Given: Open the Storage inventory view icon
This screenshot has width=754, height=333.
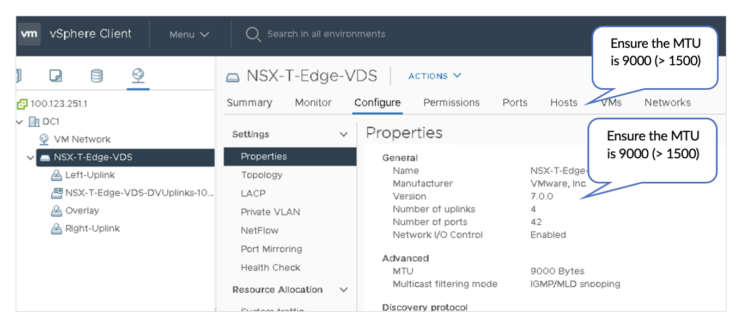Looking at the screenshot, I should (x=97, y=75).
